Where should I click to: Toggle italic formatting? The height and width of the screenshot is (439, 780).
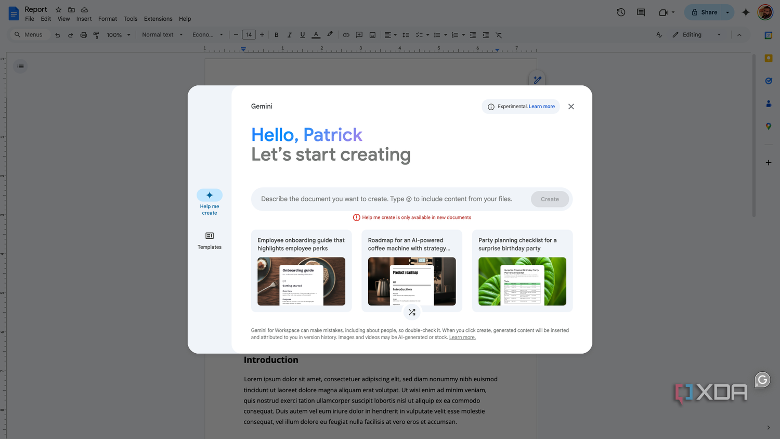(x=290, y=35)
